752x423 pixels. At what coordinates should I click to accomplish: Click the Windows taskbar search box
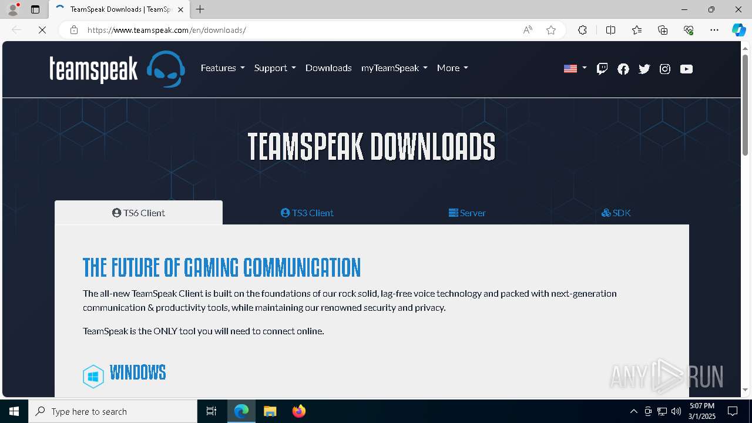tap(113, 411)
